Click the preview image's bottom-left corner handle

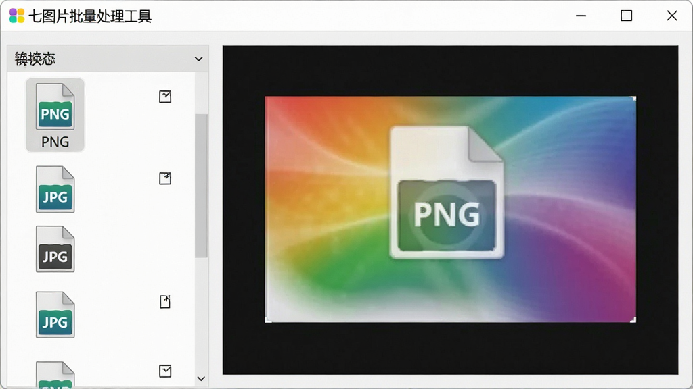[x=268, y=319]
